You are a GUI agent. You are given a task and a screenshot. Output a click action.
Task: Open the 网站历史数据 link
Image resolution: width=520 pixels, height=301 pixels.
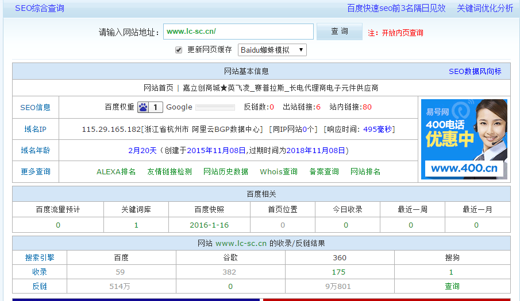(x=226, y=171)
